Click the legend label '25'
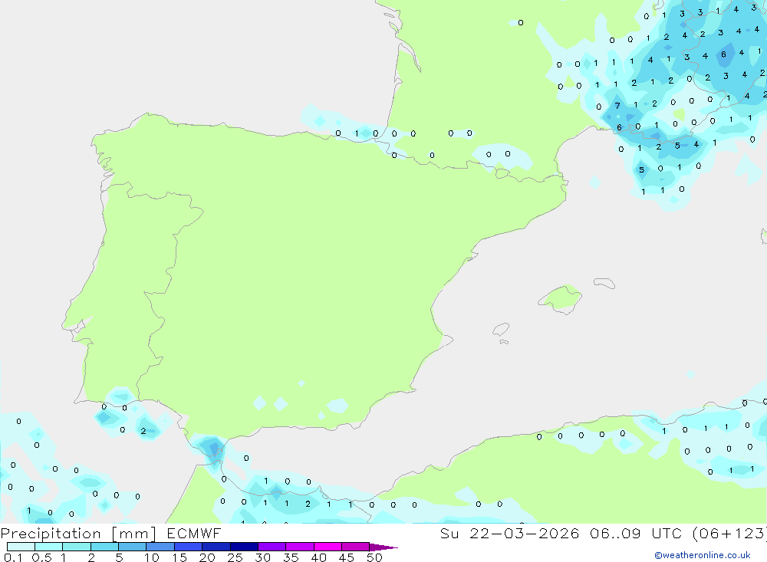The image size is (767, 562). click(x=235, y=557)
